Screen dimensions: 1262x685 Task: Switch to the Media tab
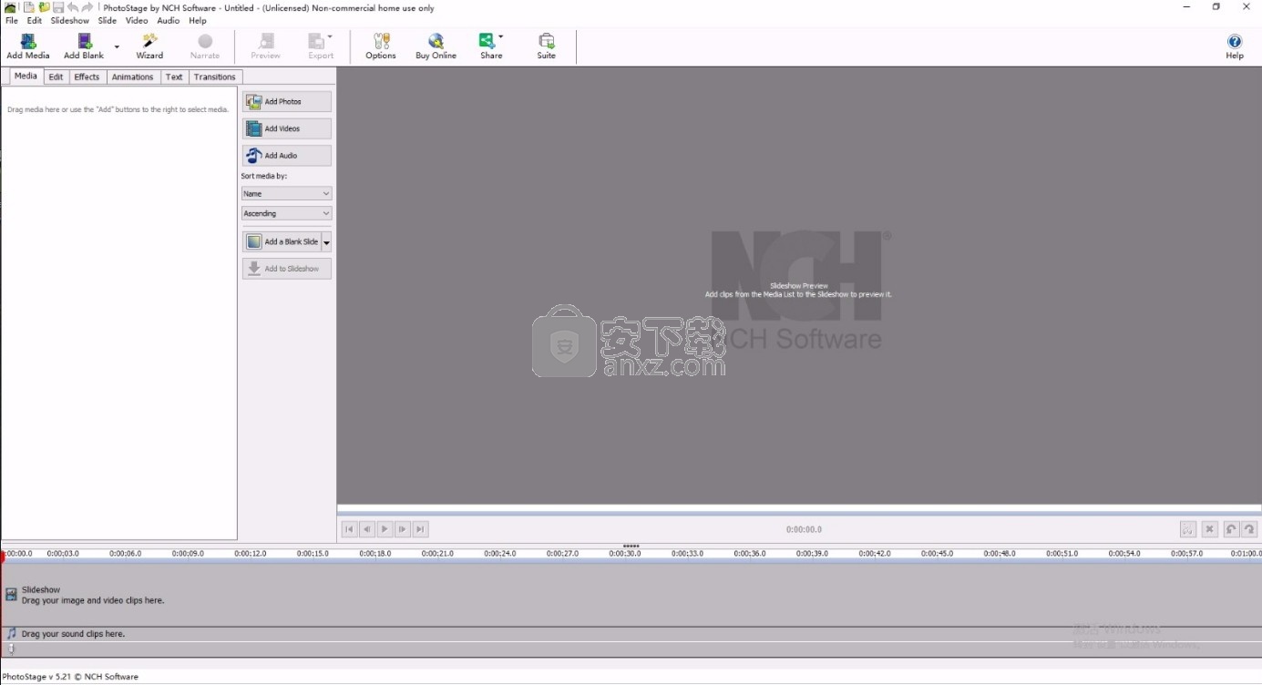click(x=26, y=77)
